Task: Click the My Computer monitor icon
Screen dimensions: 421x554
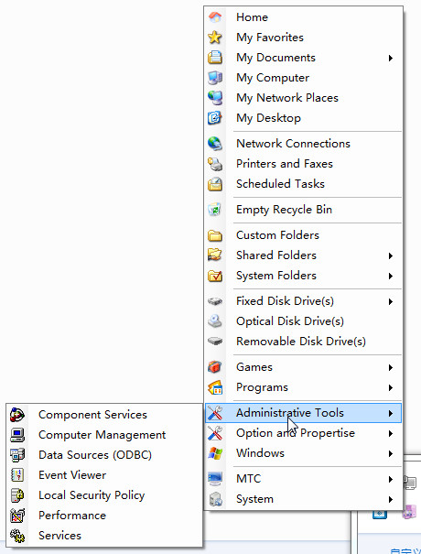Action: click(x=215, y=77)
